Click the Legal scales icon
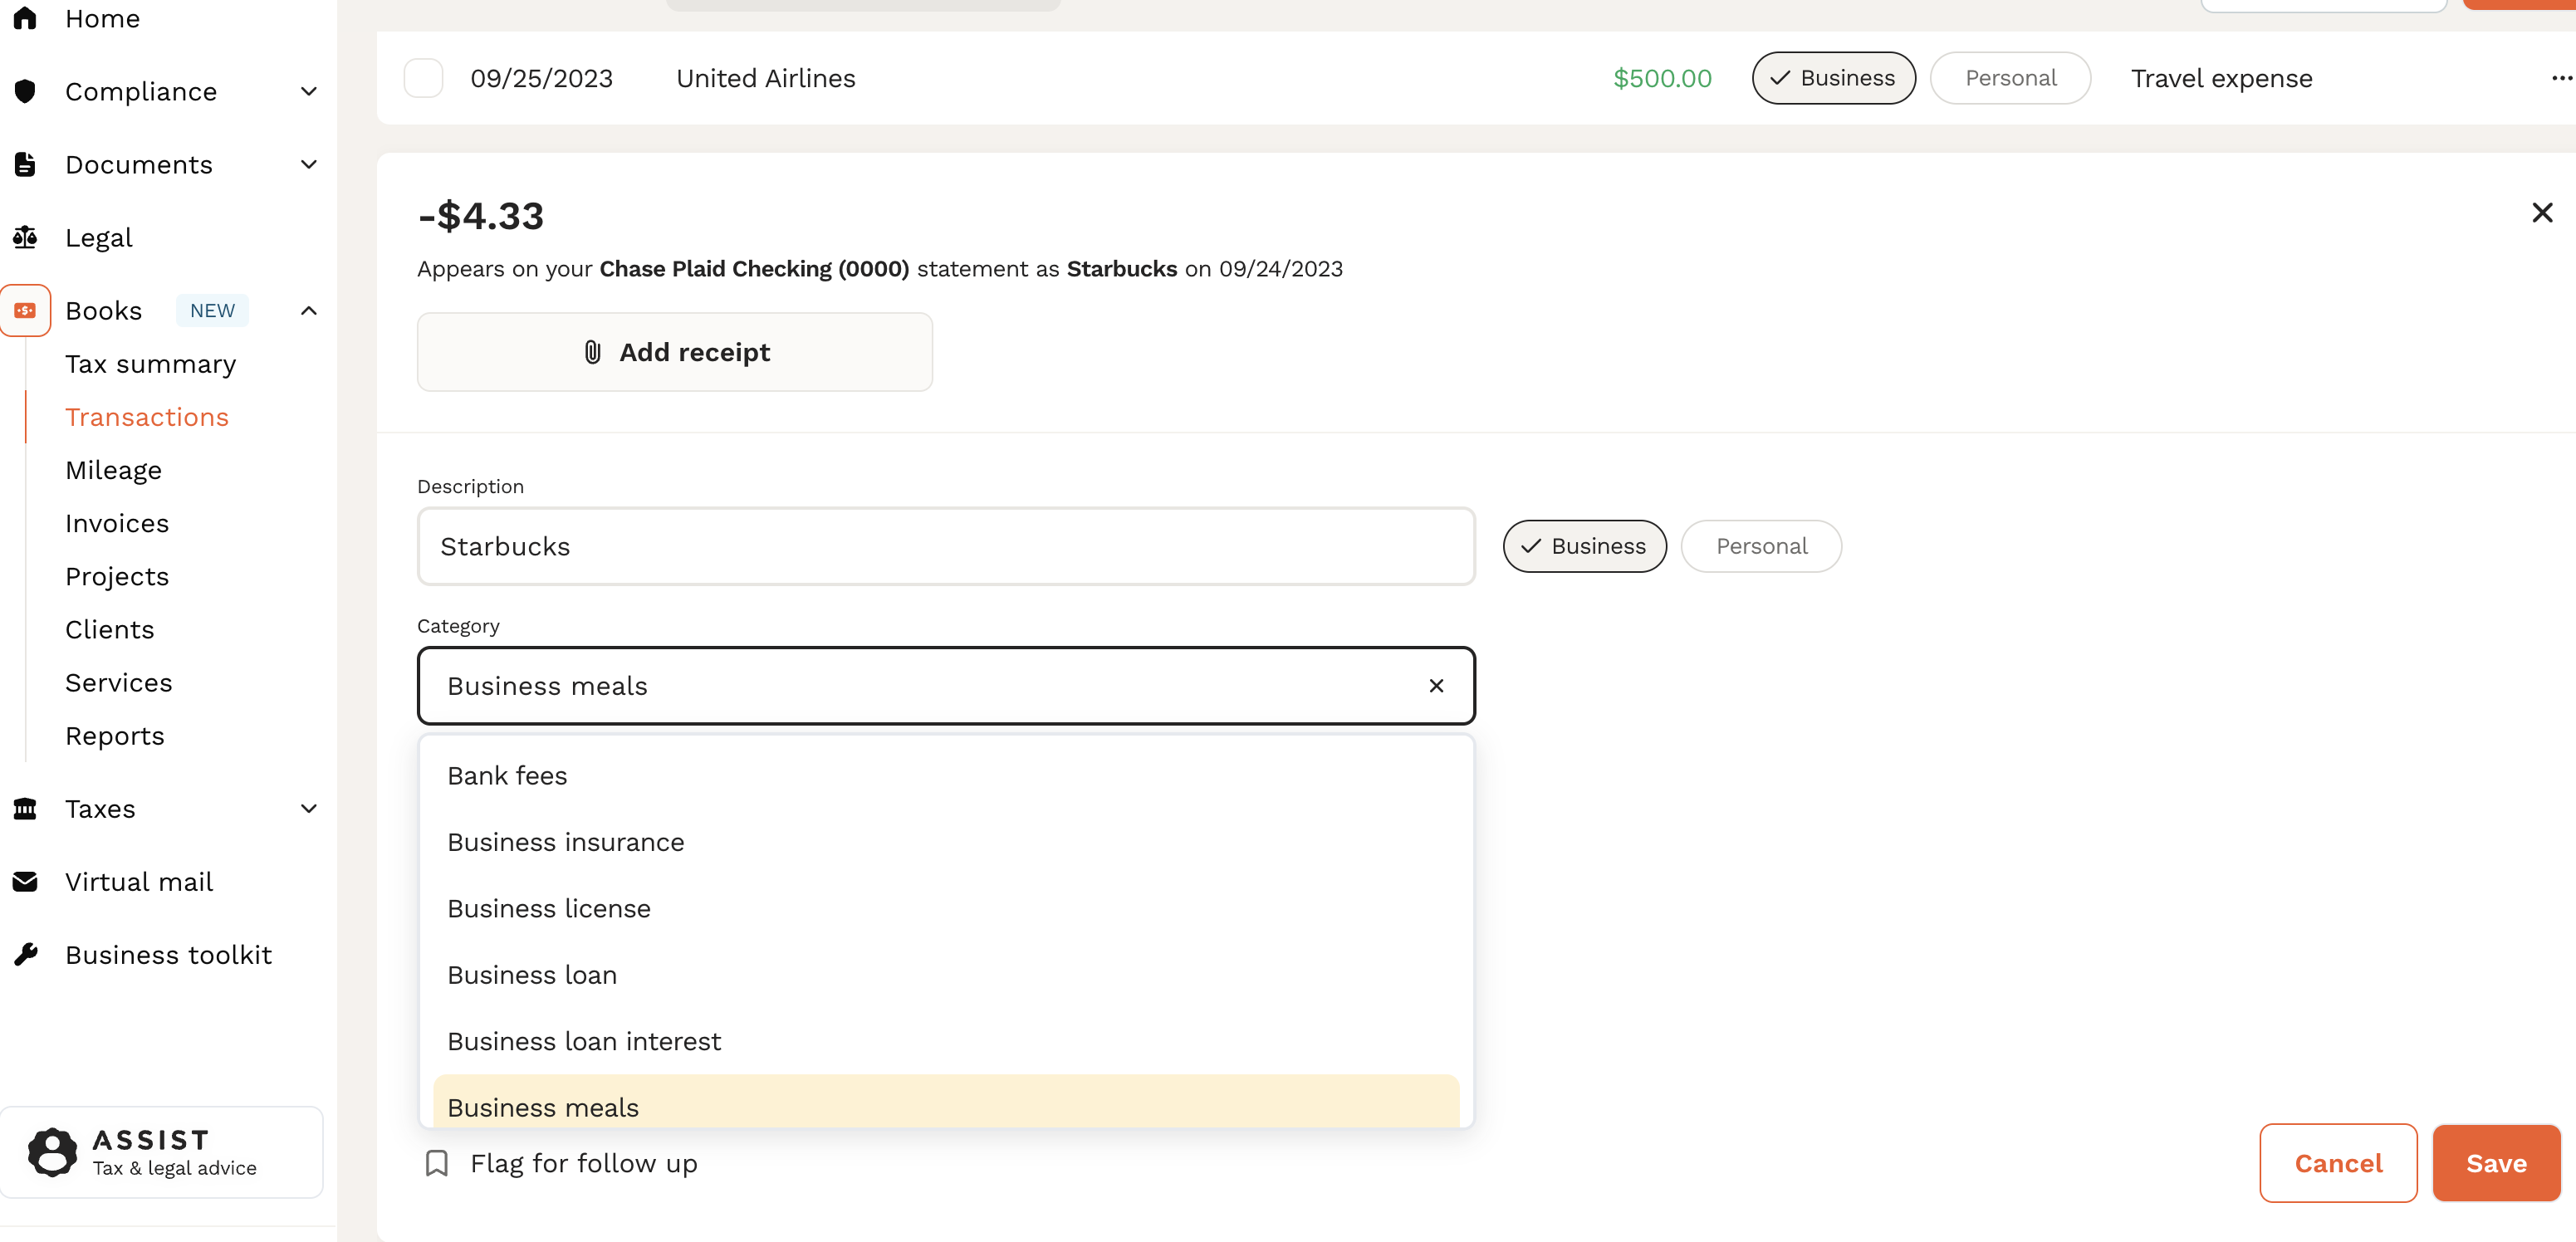The height and width of the screenshot is (1242, 2576). pos(26,237)
